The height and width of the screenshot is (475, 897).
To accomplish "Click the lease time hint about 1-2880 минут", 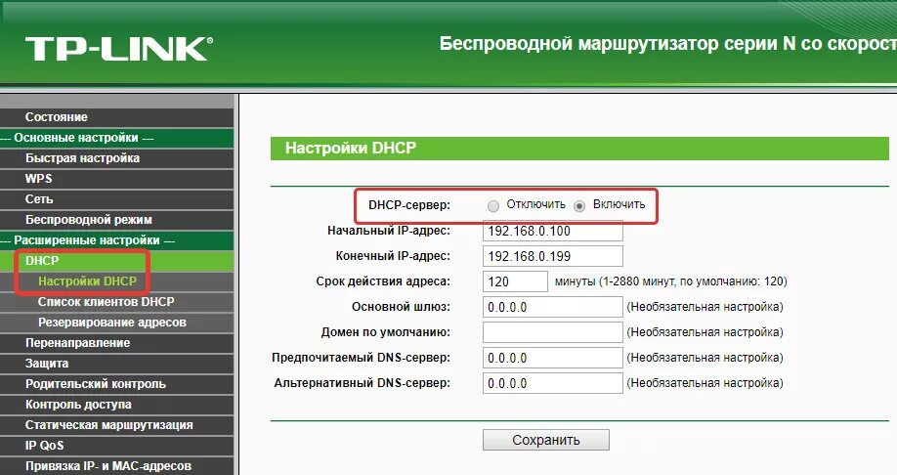I will [670, 281].
